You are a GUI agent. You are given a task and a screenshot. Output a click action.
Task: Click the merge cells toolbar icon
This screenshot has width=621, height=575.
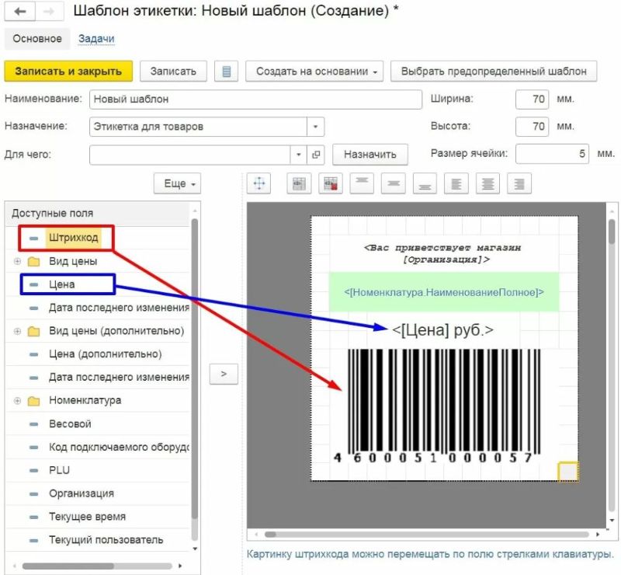click(299, 183)
